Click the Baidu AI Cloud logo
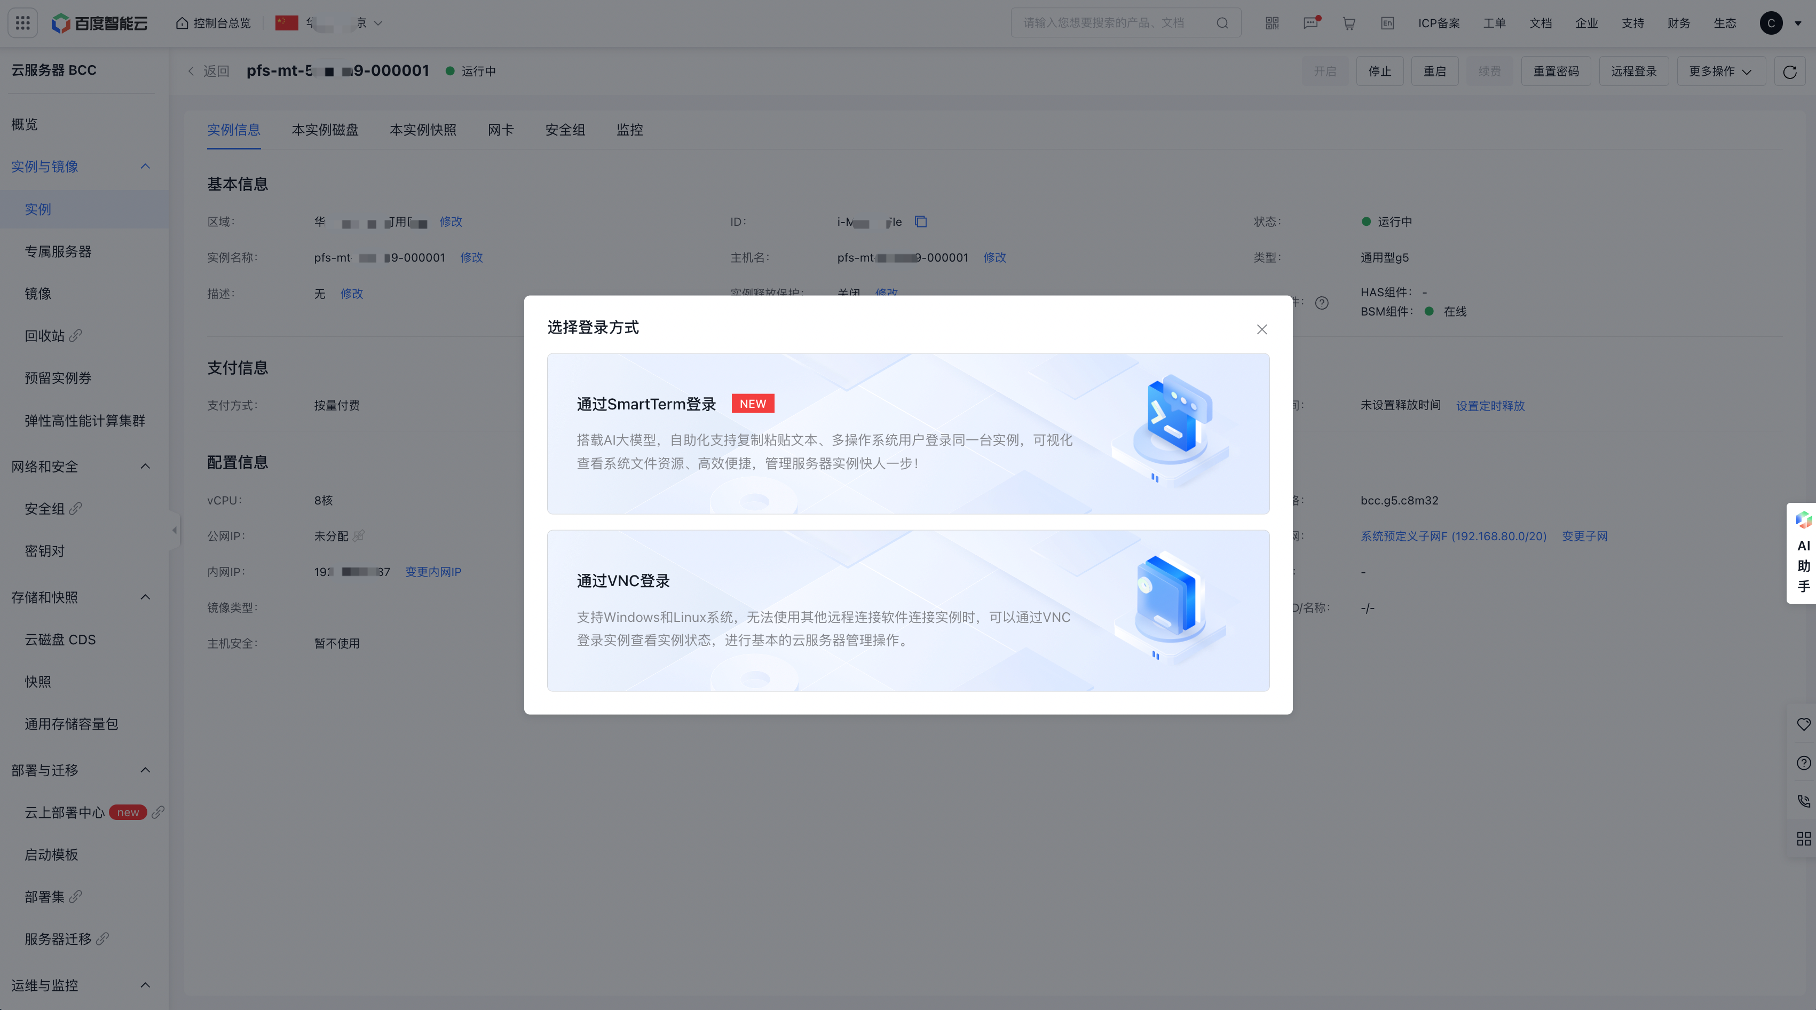The image size is (1816, 1010). pyautogui.click(x=99, y=23)
